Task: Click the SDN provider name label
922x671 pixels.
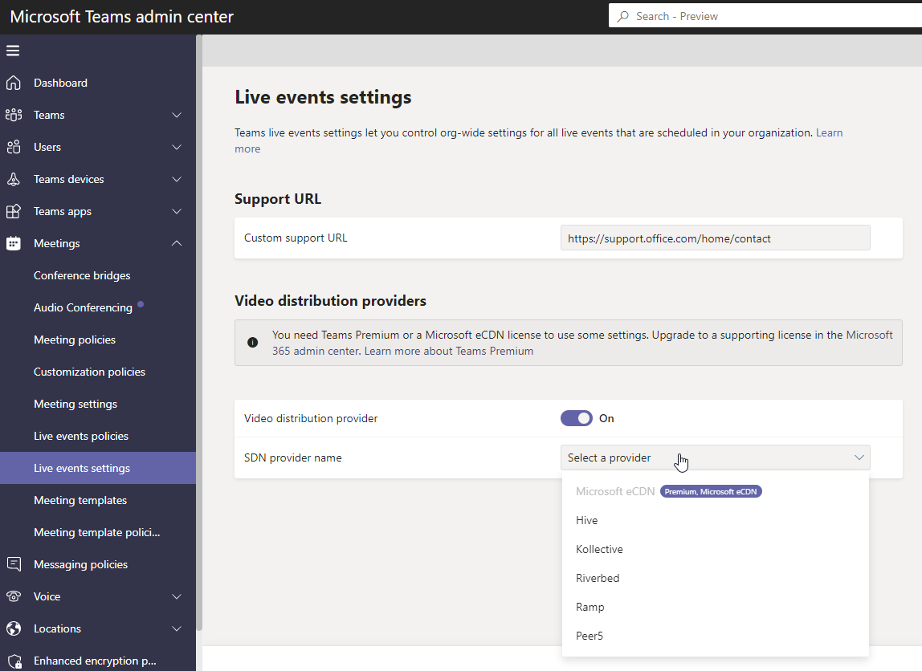Action: 293,458
